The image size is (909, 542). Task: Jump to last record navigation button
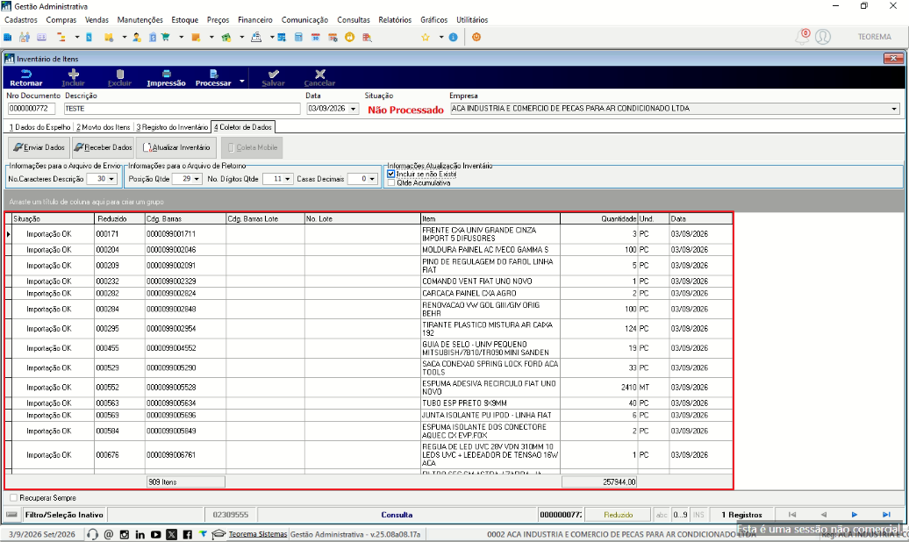(886, 515)
